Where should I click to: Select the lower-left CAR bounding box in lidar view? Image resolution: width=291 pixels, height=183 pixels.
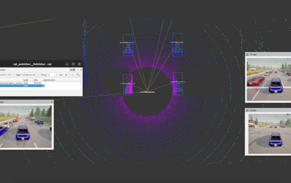pos(128,85)
